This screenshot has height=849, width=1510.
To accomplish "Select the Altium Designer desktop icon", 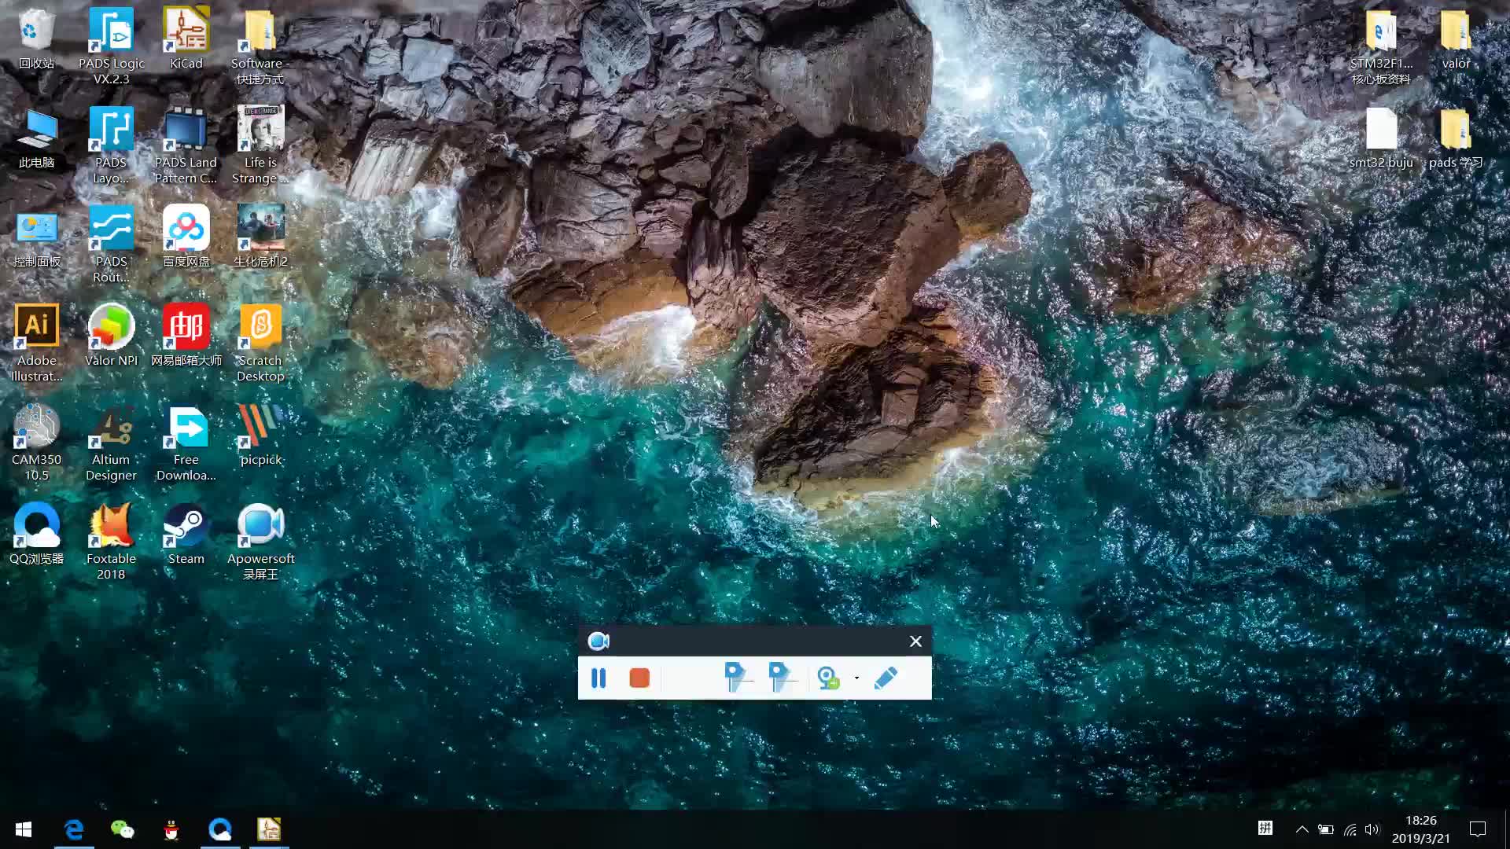I will (111, 442).
